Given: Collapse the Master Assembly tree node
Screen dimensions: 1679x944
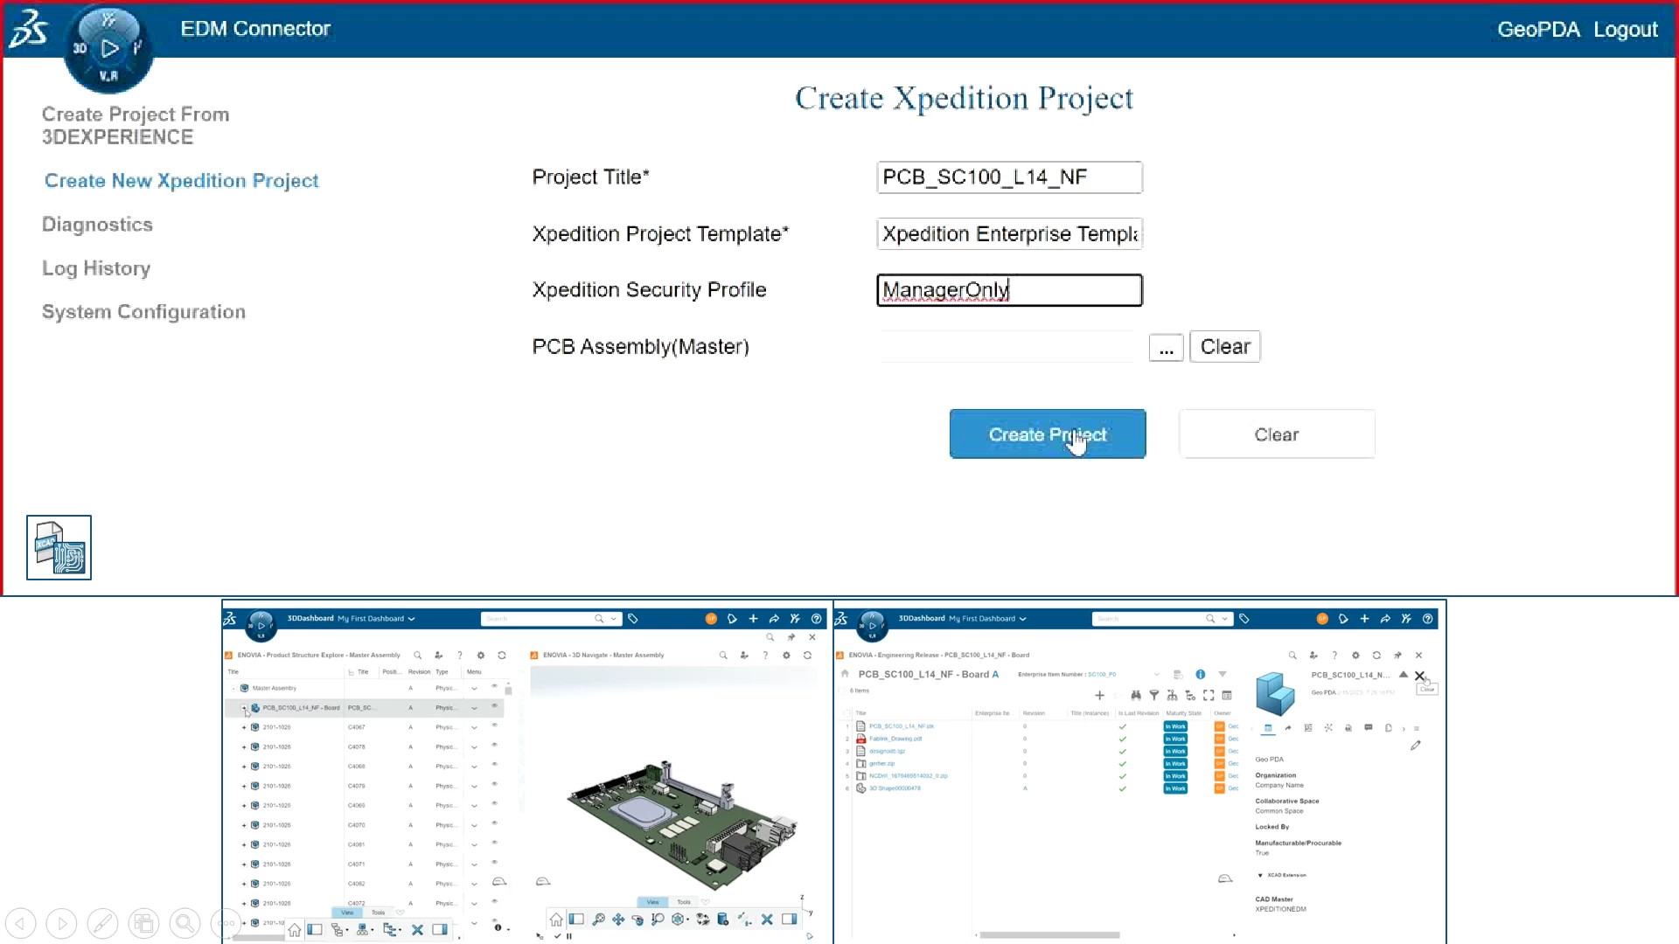Looking at the screenshot, I should pyautogui.click(x=233, y=688).
